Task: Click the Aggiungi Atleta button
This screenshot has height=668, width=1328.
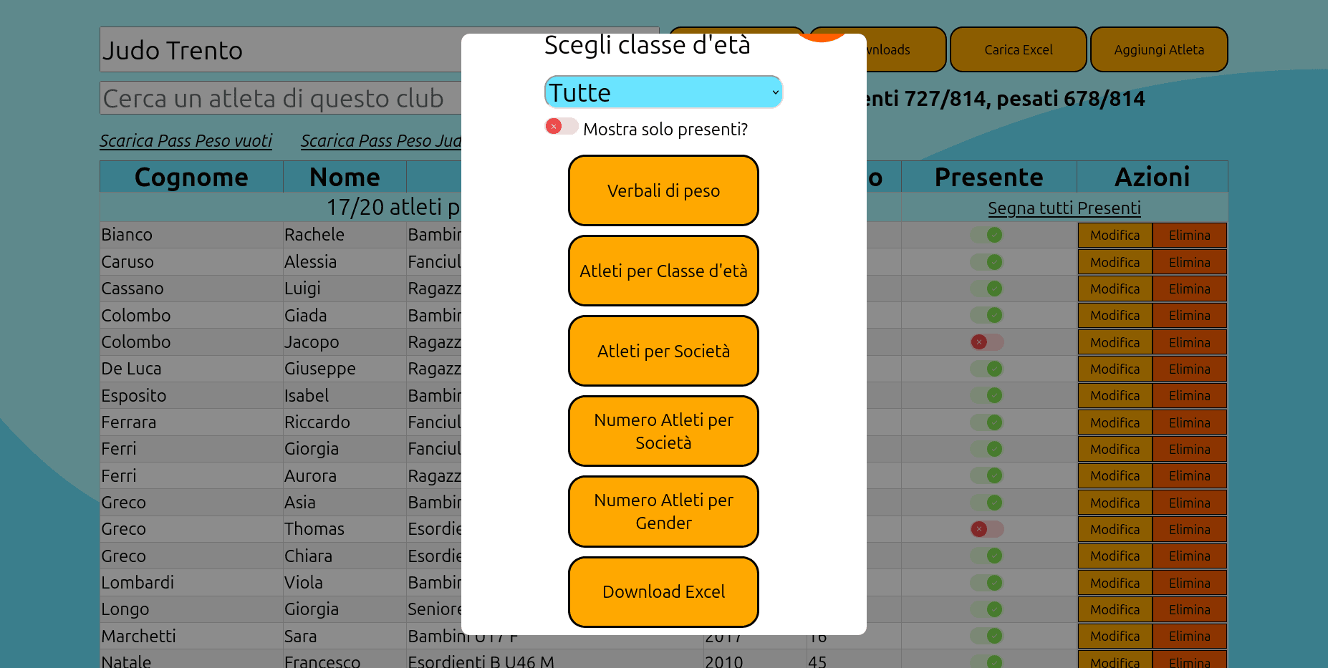Action: [x=1158, y=50]
